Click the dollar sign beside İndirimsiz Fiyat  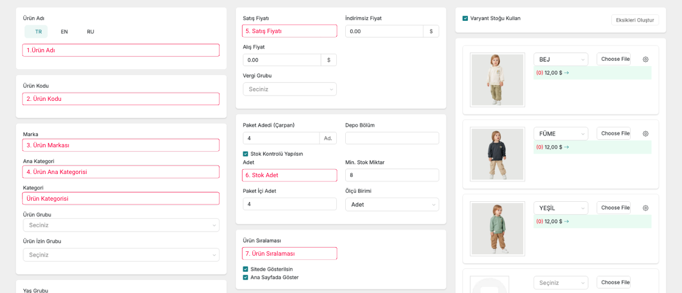(431, 31)
